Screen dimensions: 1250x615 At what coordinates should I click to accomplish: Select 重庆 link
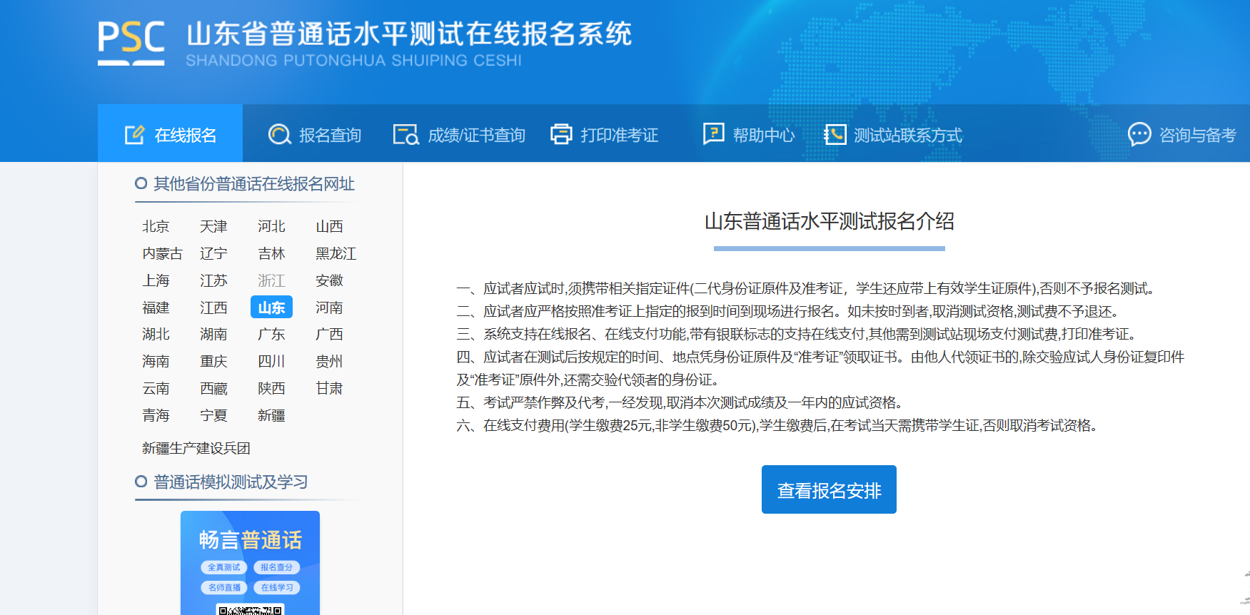coord(213,361)
